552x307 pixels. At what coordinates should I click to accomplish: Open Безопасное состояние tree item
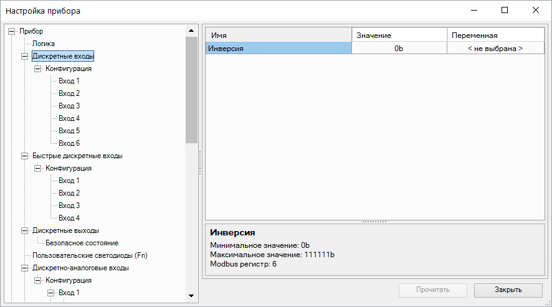click(82, 243)
